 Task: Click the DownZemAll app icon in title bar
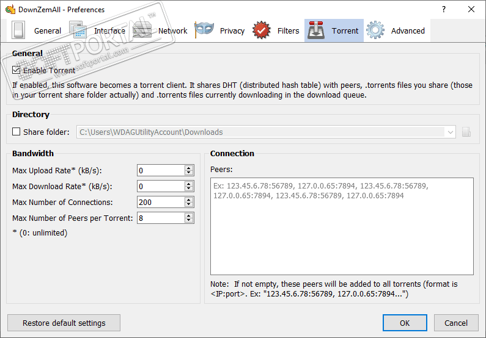10,9
